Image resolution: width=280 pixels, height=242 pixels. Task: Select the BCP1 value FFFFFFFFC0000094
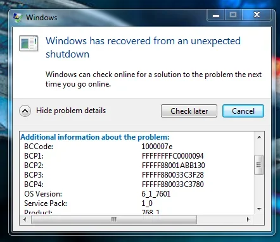(x=172, y=156)
